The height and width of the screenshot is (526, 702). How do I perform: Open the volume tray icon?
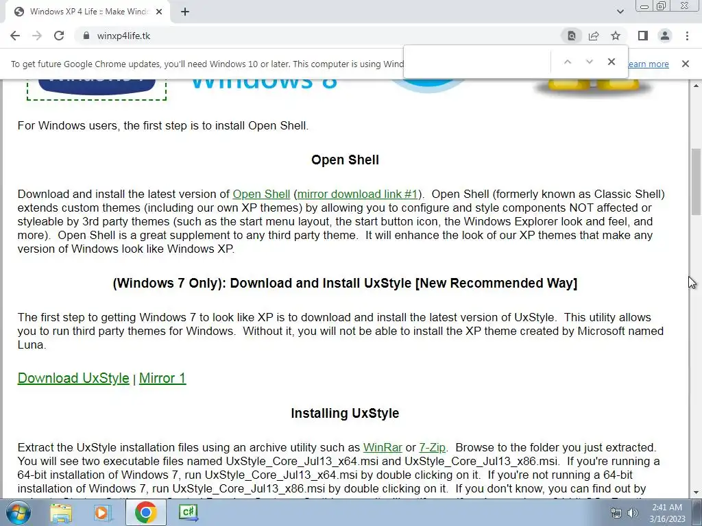coord(633,513)
